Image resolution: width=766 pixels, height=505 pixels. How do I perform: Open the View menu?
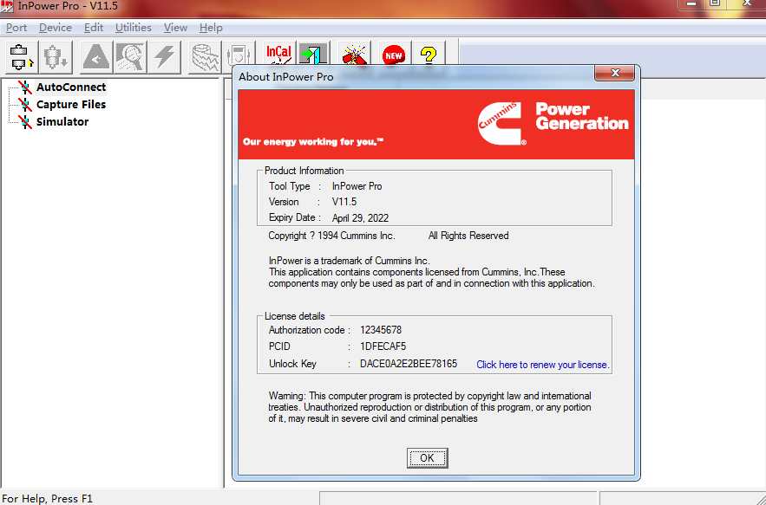click(x=175, y=28)
